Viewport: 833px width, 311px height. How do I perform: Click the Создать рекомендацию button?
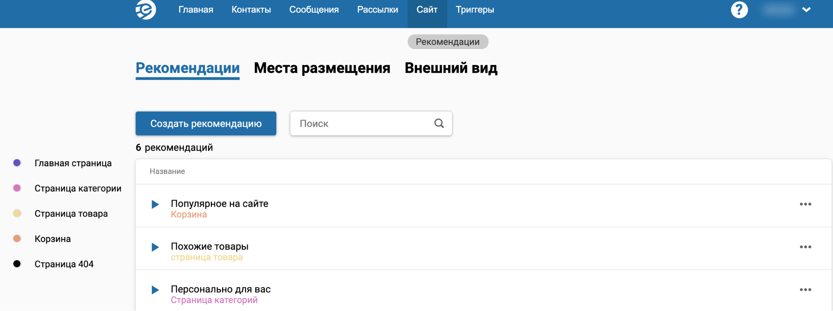tap(206, 123)
